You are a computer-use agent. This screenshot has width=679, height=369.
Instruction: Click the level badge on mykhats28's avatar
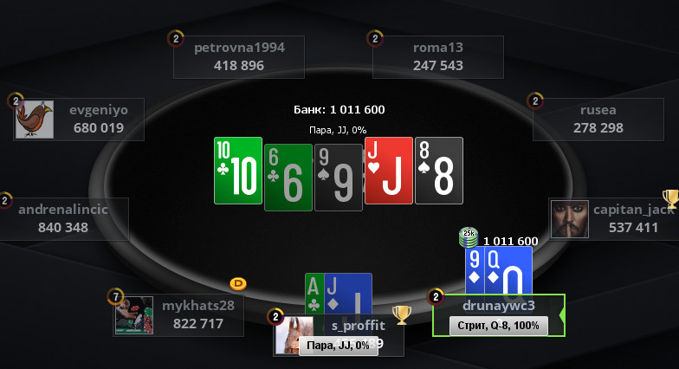click(x=115, y=296)
